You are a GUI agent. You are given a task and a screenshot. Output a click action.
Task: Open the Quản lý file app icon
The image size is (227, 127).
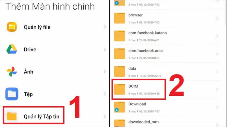[x=12, y=27]
